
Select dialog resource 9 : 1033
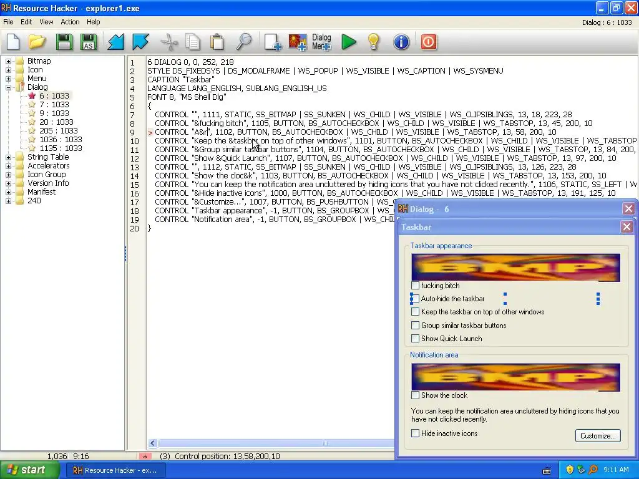[49, 114]
